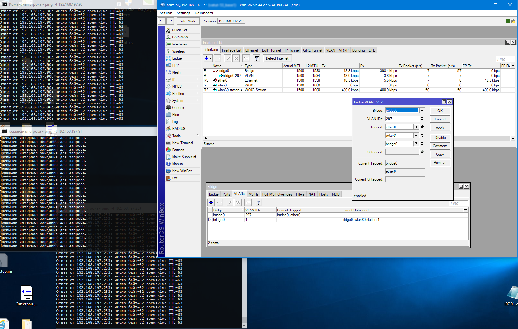Click the comment icon in Bridge window toolbar

tap(248, 202)
